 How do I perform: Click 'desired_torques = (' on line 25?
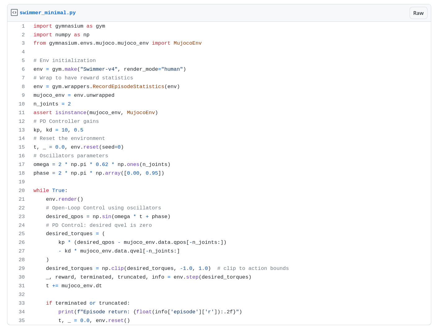coord(75,234)
